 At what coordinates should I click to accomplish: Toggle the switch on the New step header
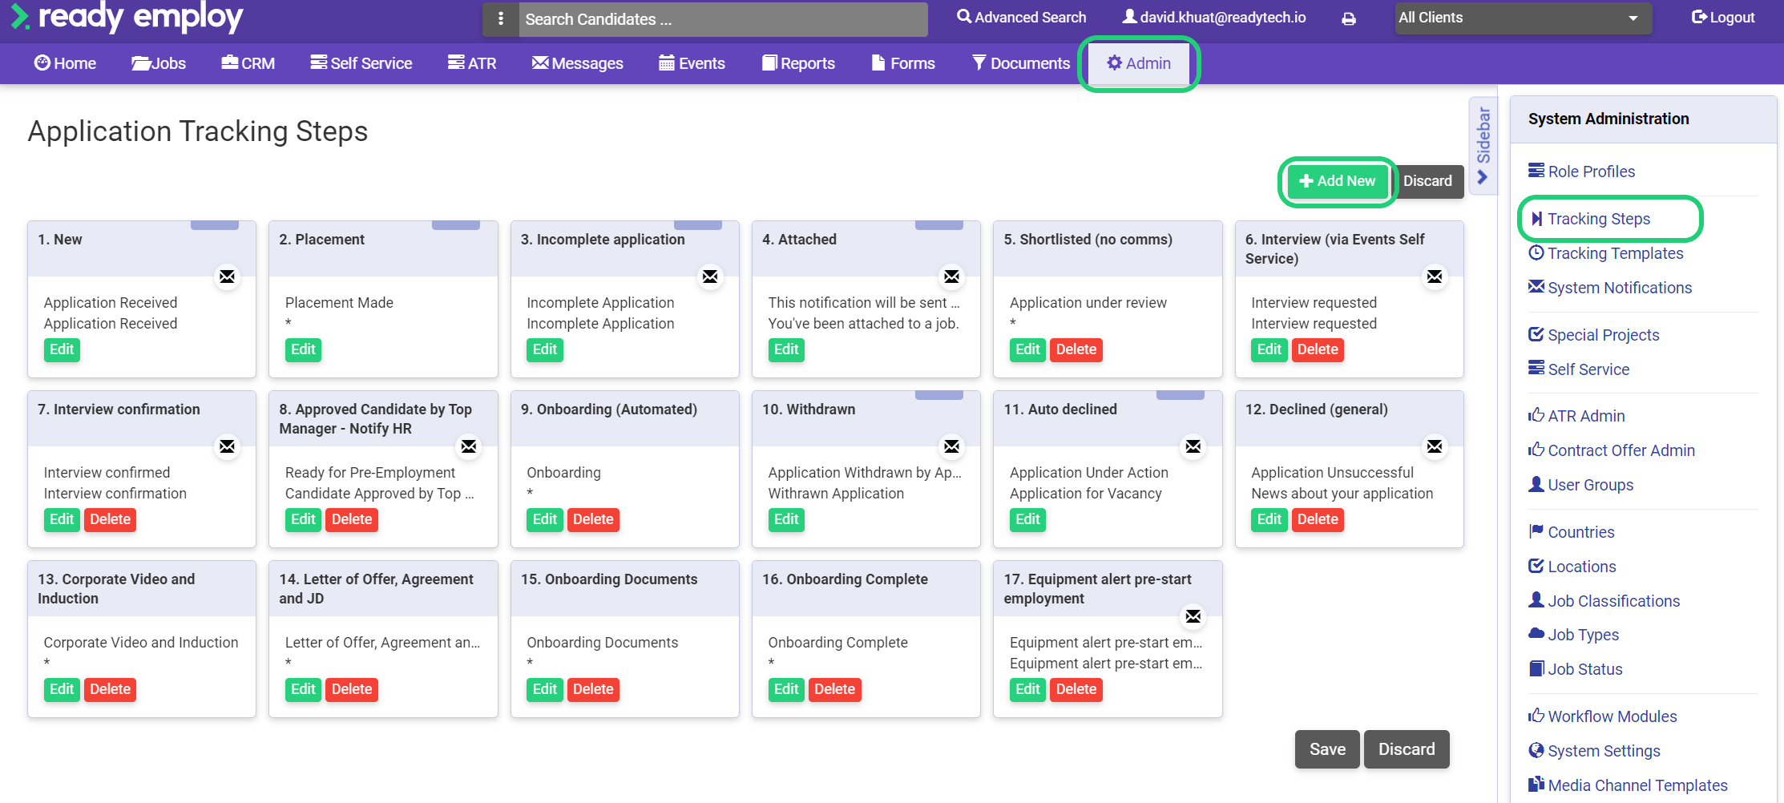coord(215,225)
